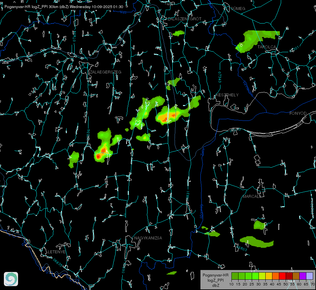Viewport: 316px width, 290px height.
Task: Click the LETENYE city label
Action: [x=56, y=252]
